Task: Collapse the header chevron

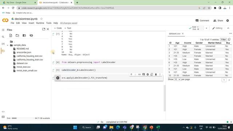Action: click(228, 28)
